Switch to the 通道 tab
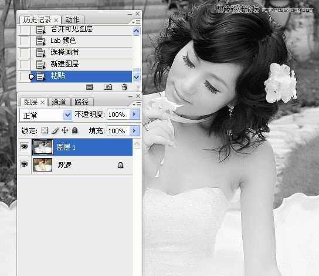Viewport: 319px width, 276px height. tap(59, 102)
